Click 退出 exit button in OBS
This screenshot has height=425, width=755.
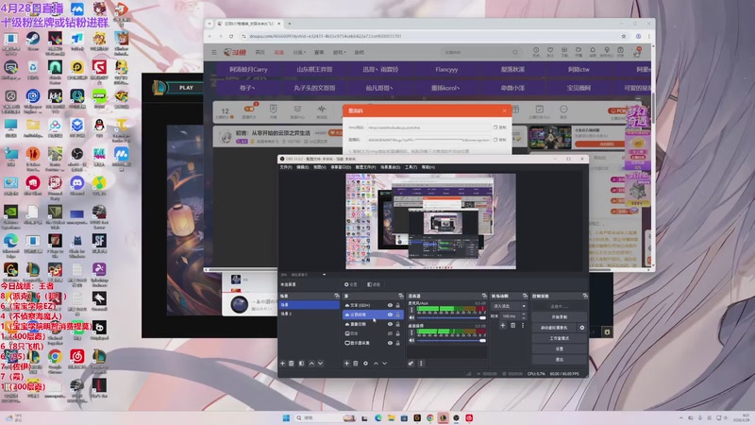click(x=559, y=360)
